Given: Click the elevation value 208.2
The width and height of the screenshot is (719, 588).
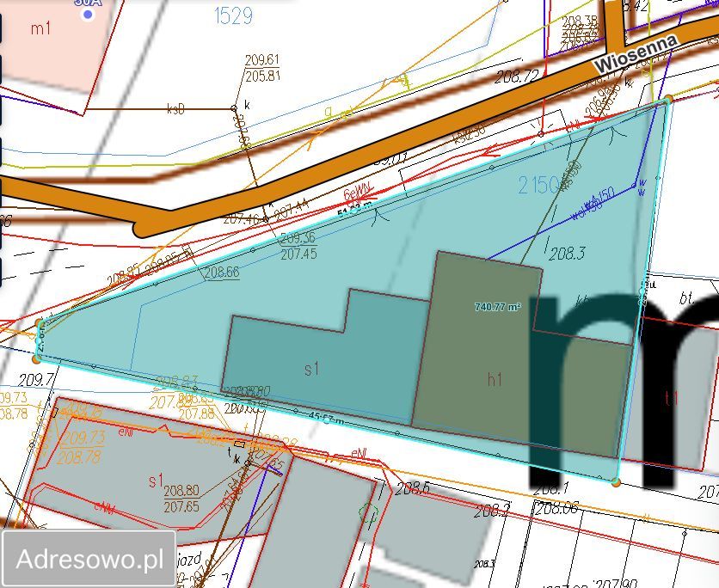Looking at the screenshot, I should click(492, 511).
